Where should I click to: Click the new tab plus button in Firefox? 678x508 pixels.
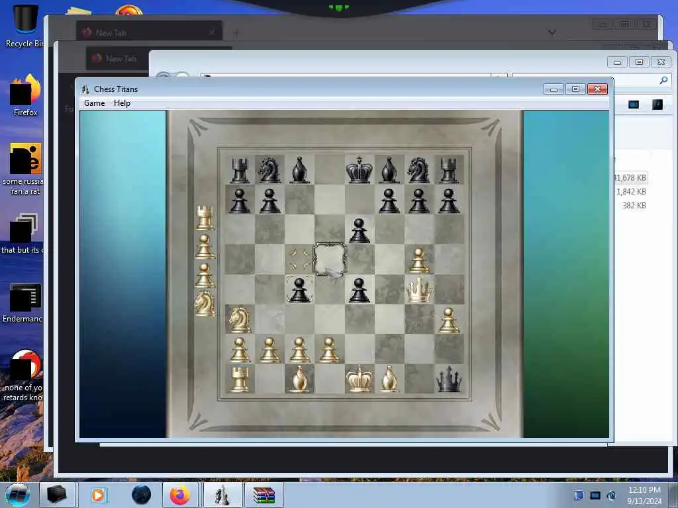(x=236, y=32)
